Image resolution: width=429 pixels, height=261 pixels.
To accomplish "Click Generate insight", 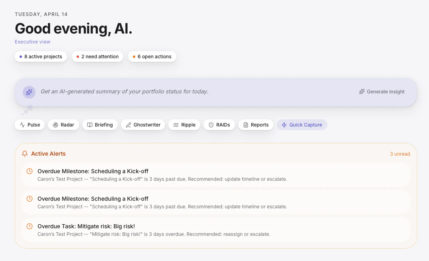I will [x=382, y=91].
